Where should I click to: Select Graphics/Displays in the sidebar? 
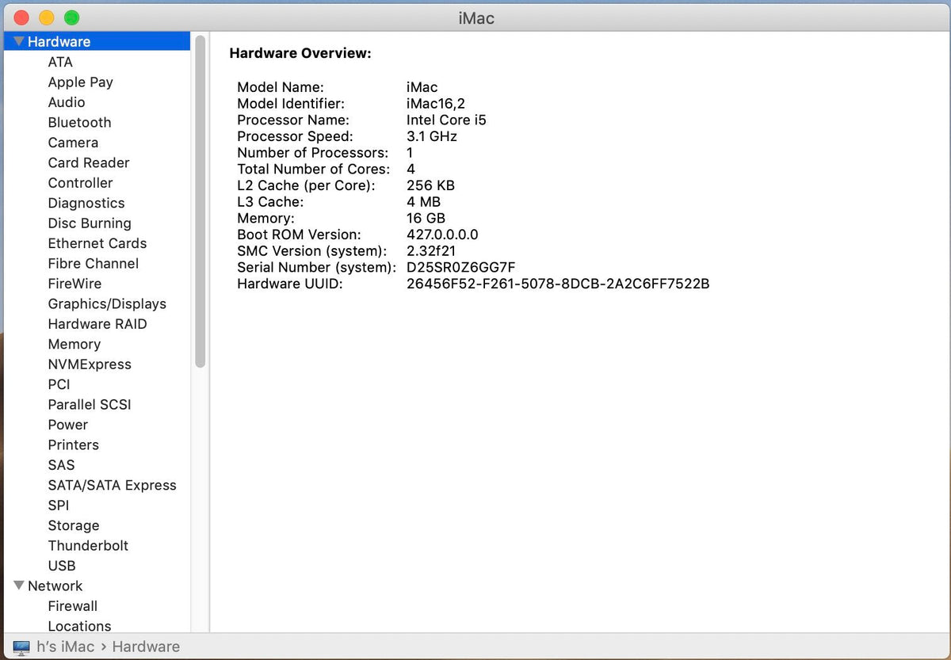(x=107, y=304)
